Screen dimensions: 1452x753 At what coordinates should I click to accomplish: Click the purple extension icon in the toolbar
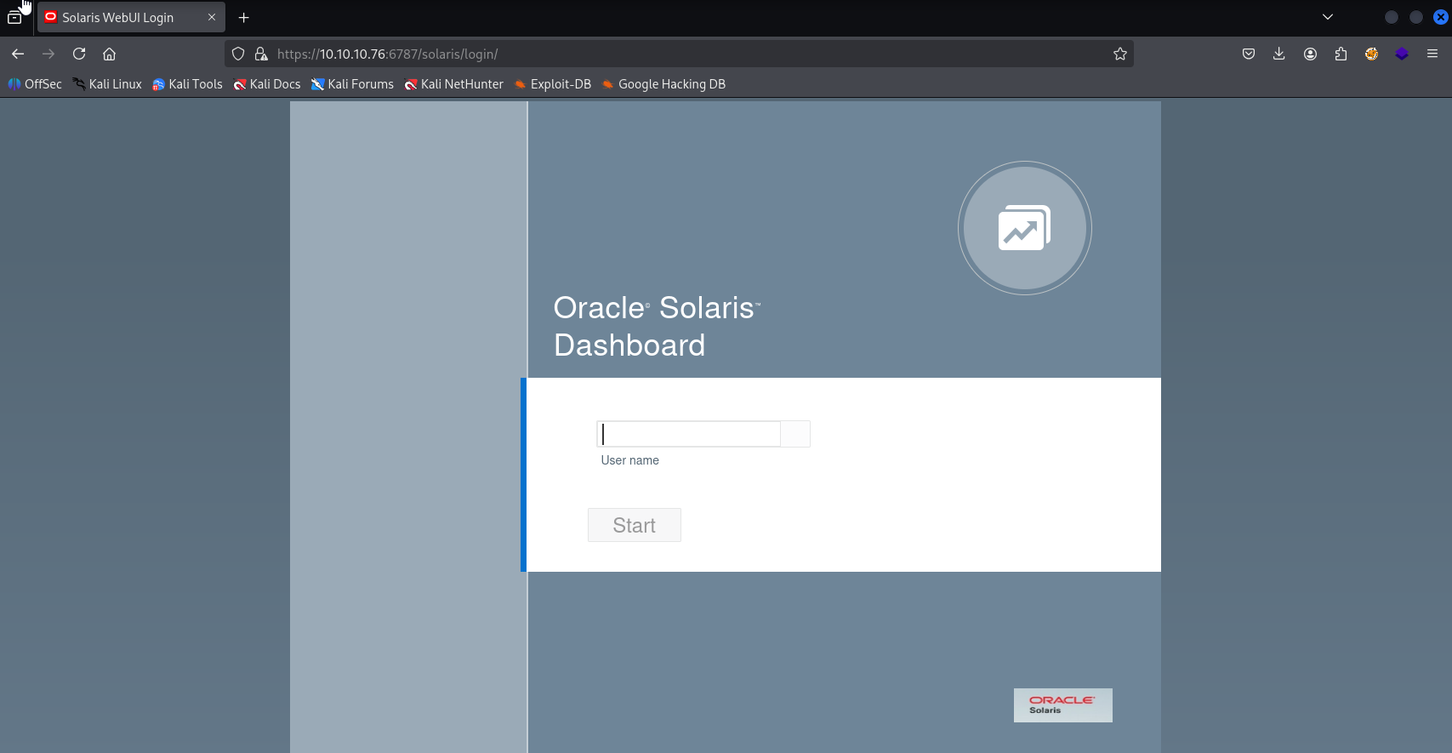pos(1402,54)
